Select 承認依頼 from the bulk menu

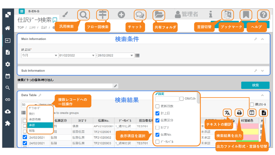tap(40, 119)
